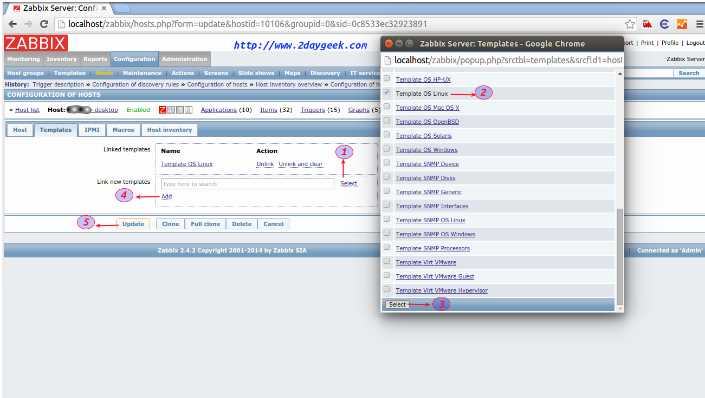
Task: Click the browser forward arrow
Action: click(x=28, y=24)
